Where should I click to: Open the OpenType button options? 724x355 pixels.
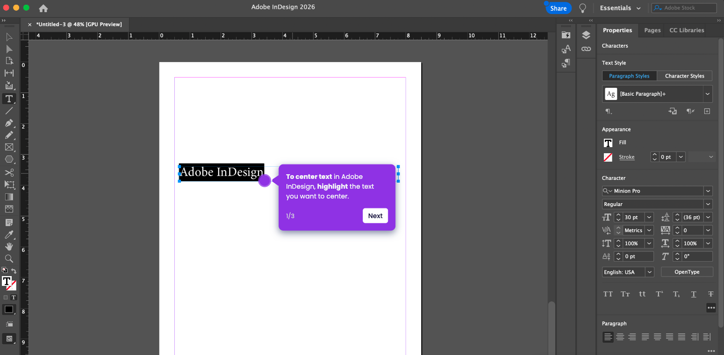[687, 272]
